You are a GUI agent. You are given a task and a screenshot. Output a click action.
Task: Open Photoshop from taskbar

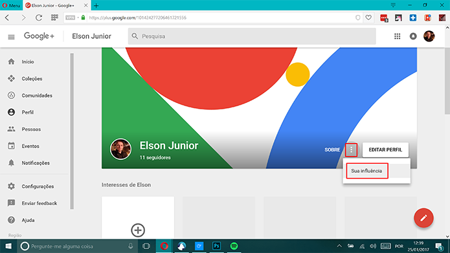(216, 246)
